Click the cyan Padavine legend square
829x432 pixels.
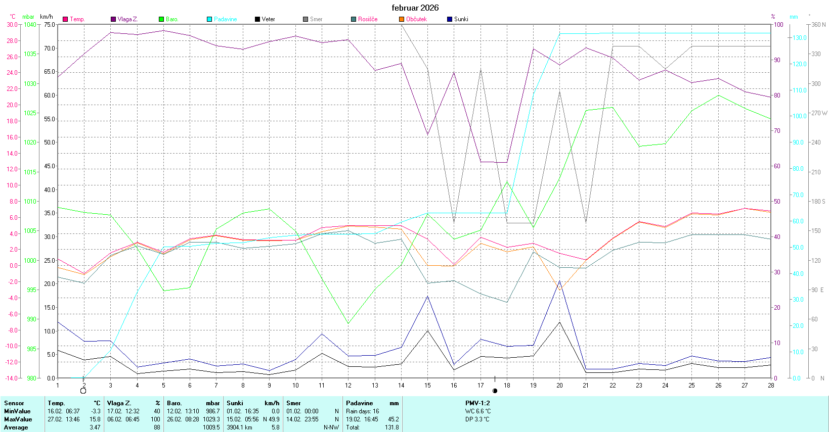tap(209, 19)
